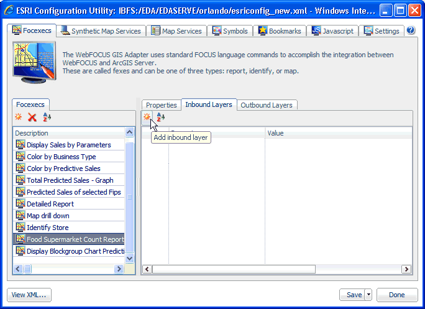Click focexec list scroll right arrow

tap(119, 269)
